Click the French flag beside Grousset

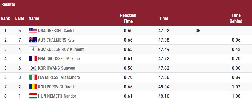coord(33,58)
